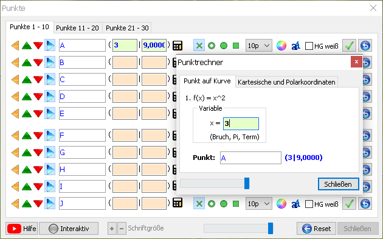Select ring marker style in row J
Image resolution: width=383 pixels, height=239 pixels.
click(212, 204)
